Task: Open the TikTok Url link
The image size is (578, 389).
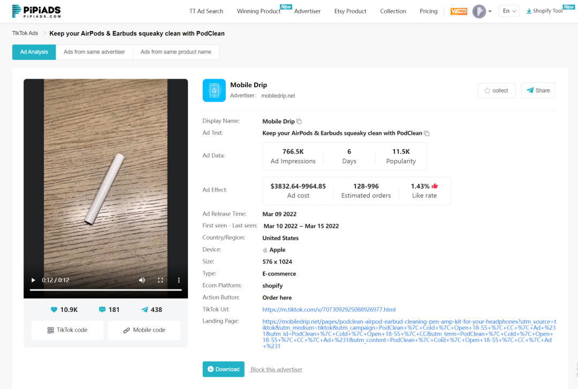Action: [x=329, y=309]
